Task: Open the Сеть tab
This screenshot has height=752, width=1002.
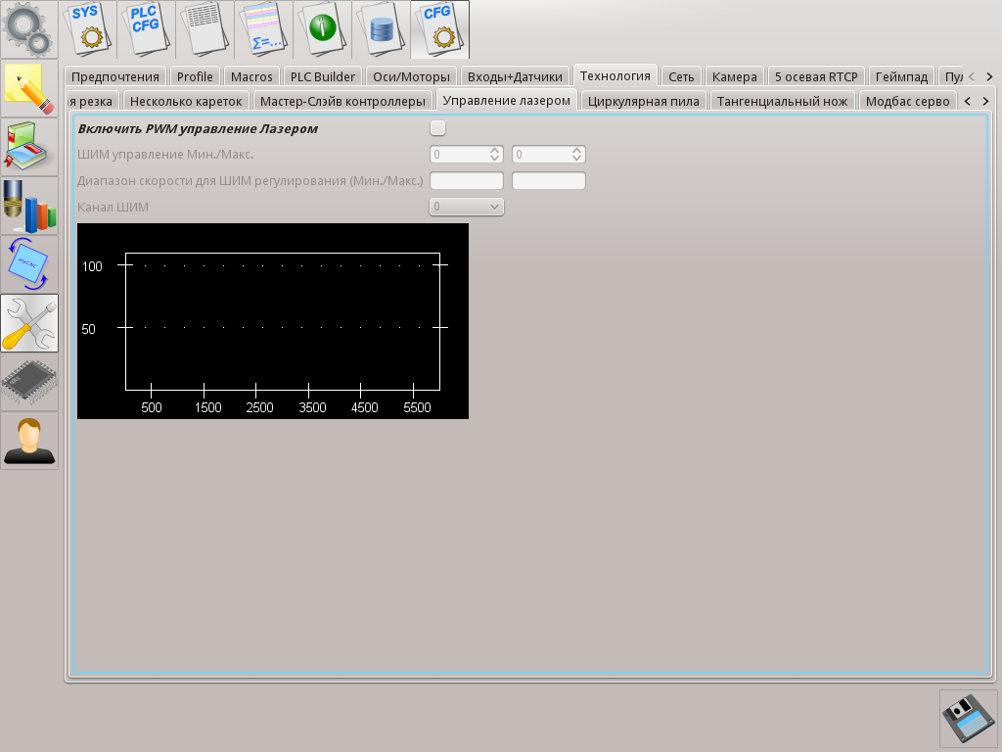Action: (681, 76)
